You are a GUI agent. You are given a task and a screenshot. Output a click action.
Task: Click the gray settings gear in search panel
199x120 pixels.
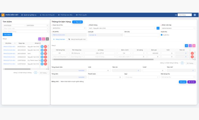(x=47, y=39)
